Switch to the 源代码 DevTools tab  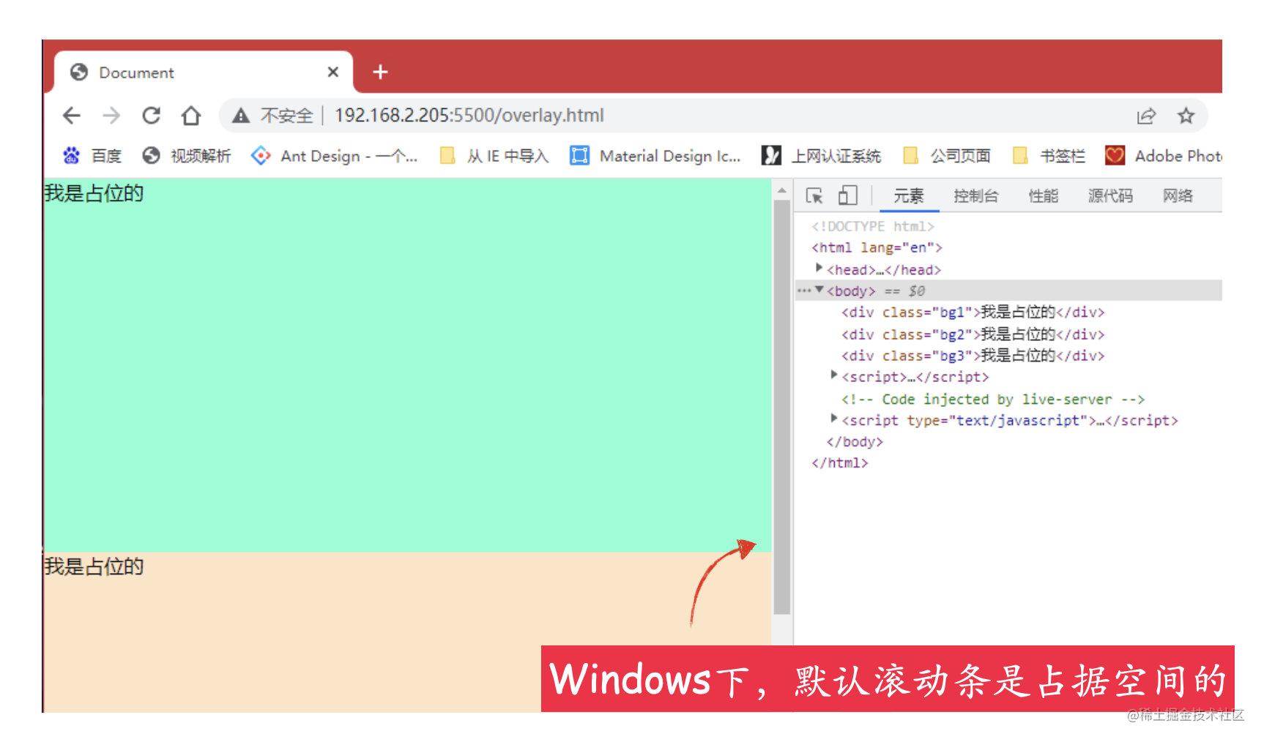point(1110,196)
